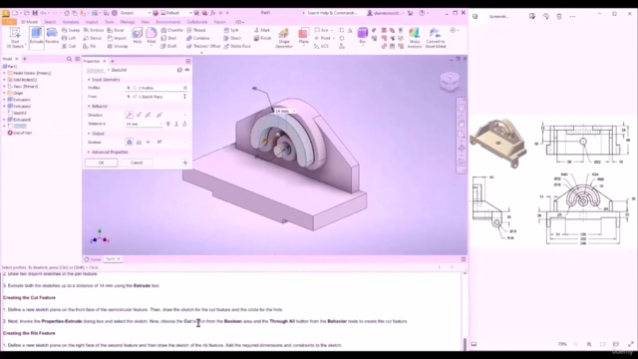Click the Unwrap tool

[x=118, y=46]
